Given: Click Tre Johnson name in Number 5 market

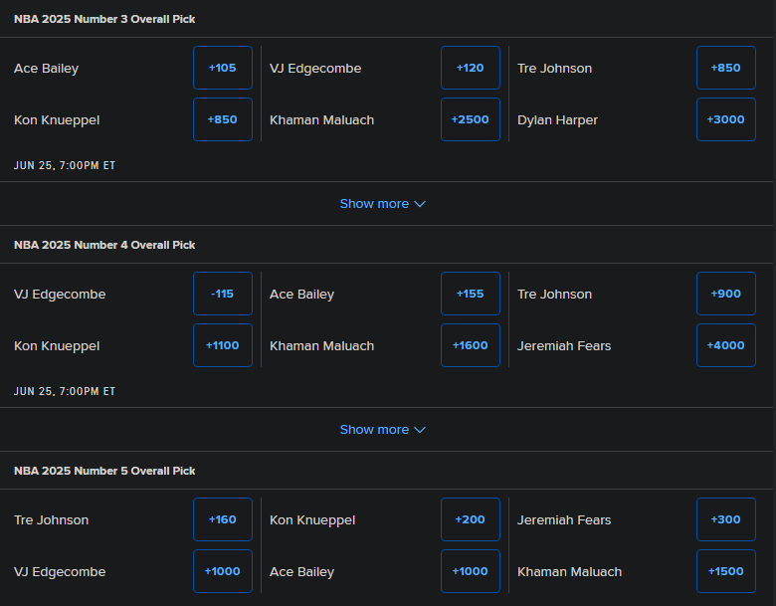Looking at the screenshot, I should click(51, 519).
